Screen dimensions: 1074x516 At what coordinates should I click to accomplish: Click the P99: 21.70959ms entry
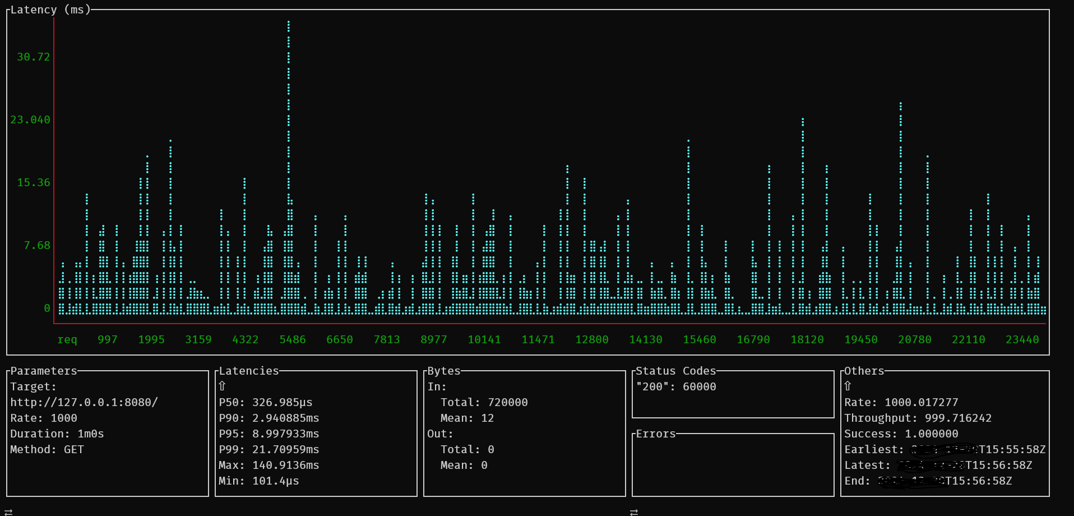tap(269, 449)
